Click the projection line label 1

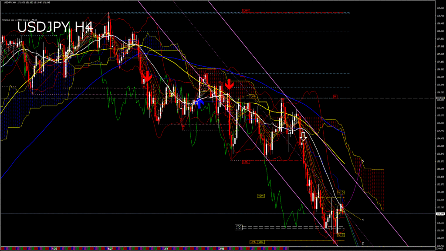[363, 220]
